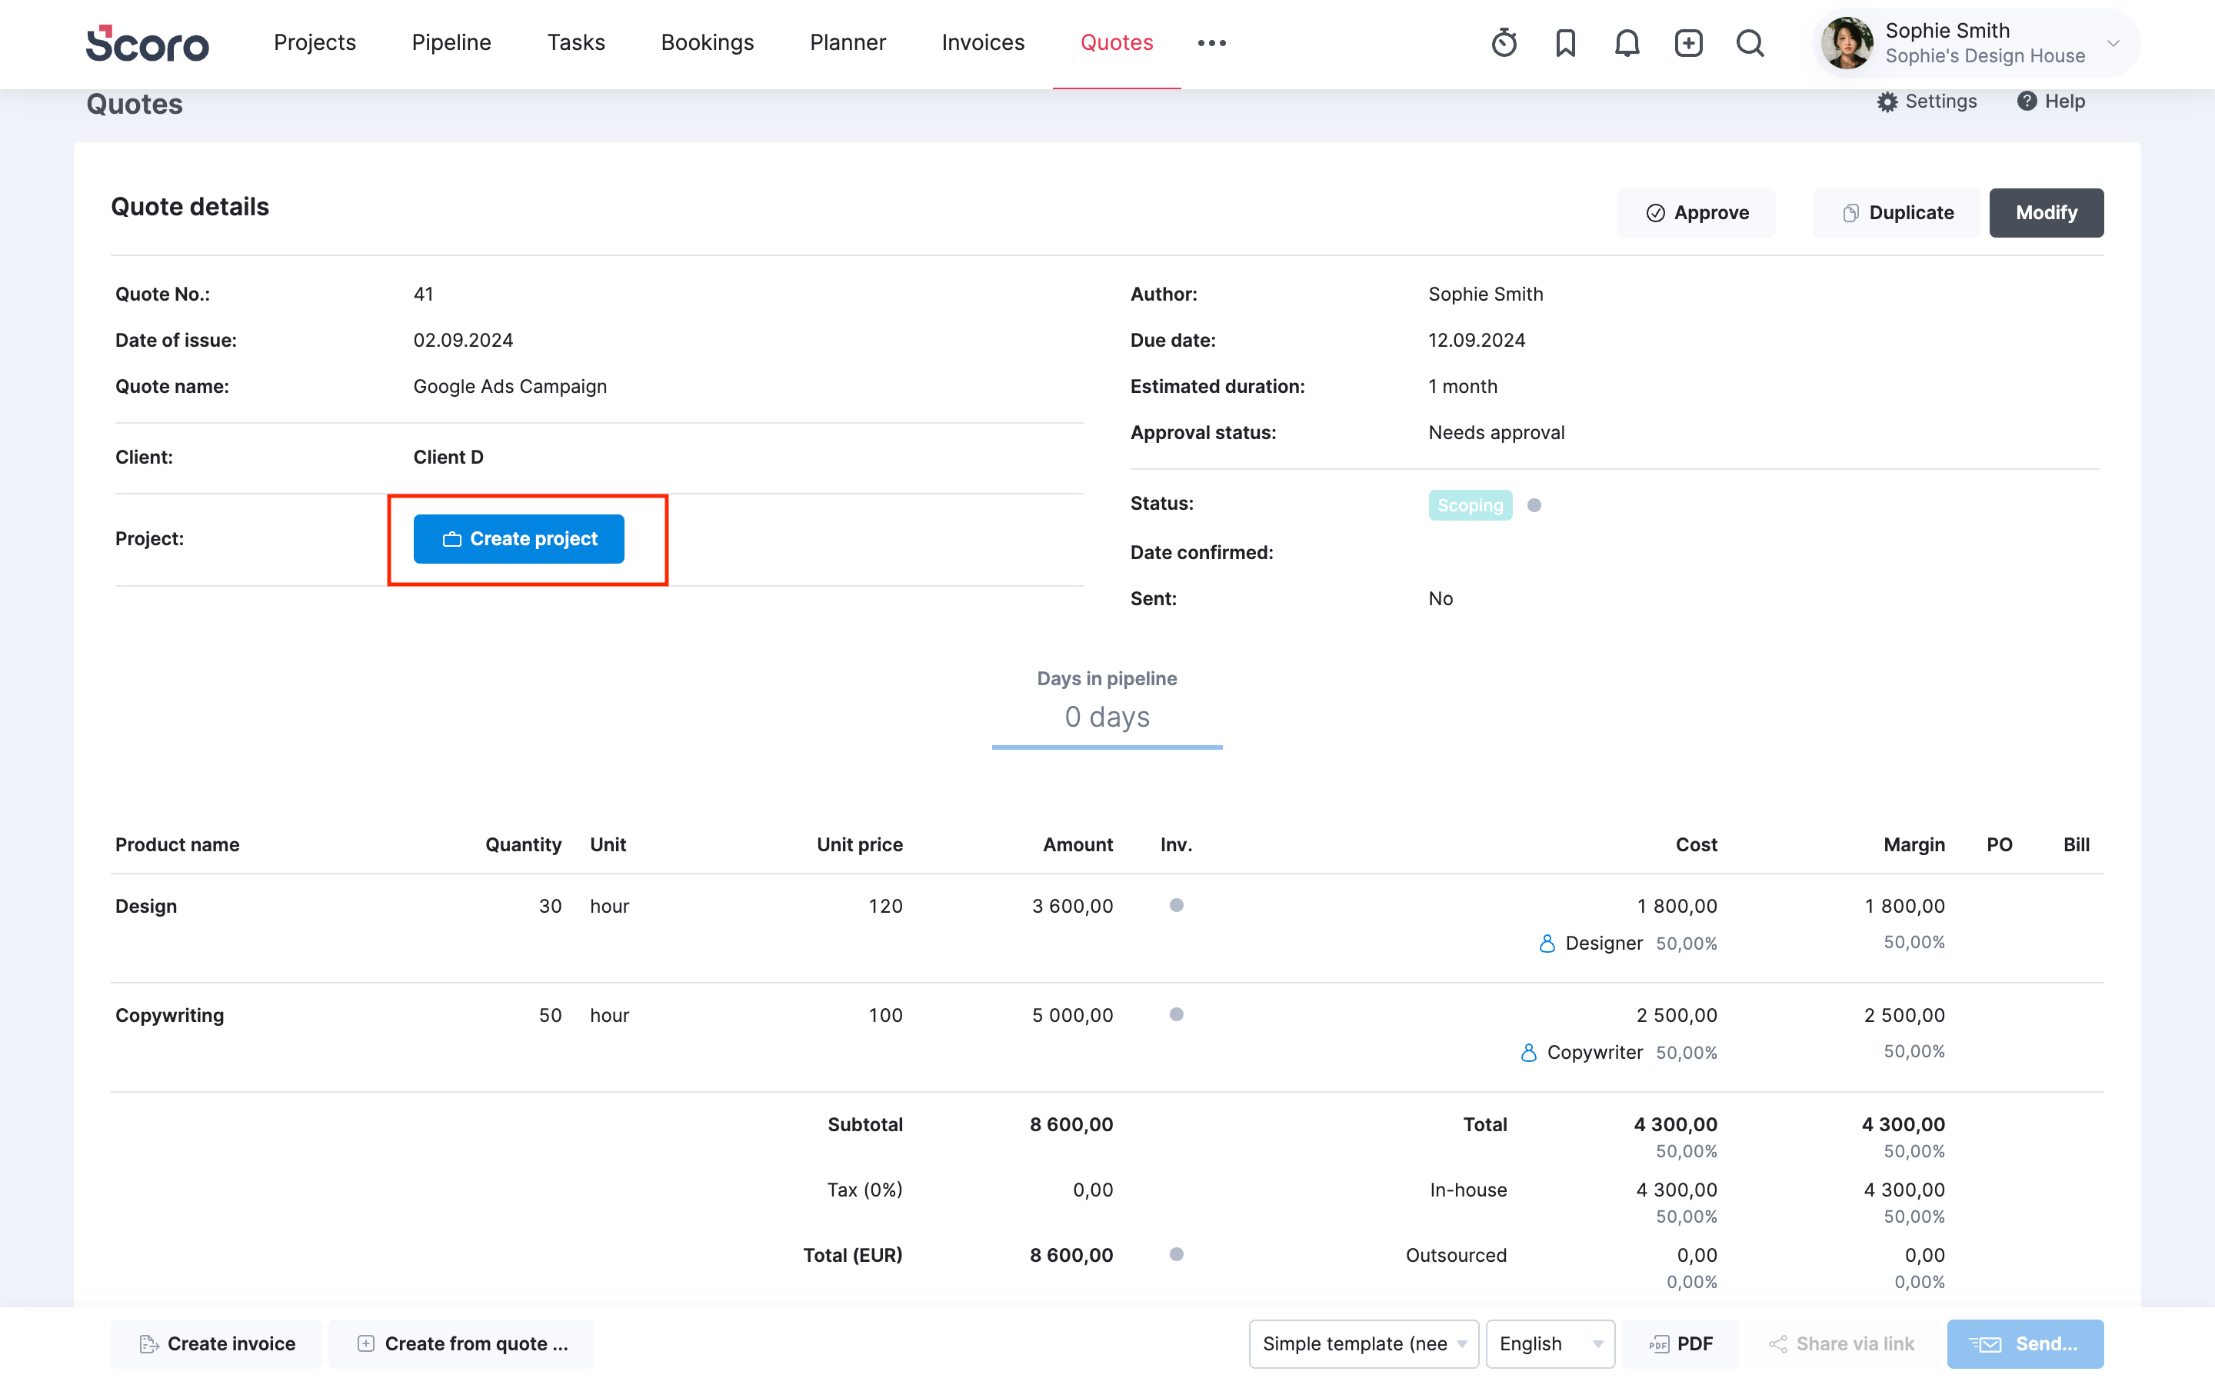The image size is (2215, 1378).
Task: Toggle the Inv. dot for Copywriting row
Action: [1177, 1014]
